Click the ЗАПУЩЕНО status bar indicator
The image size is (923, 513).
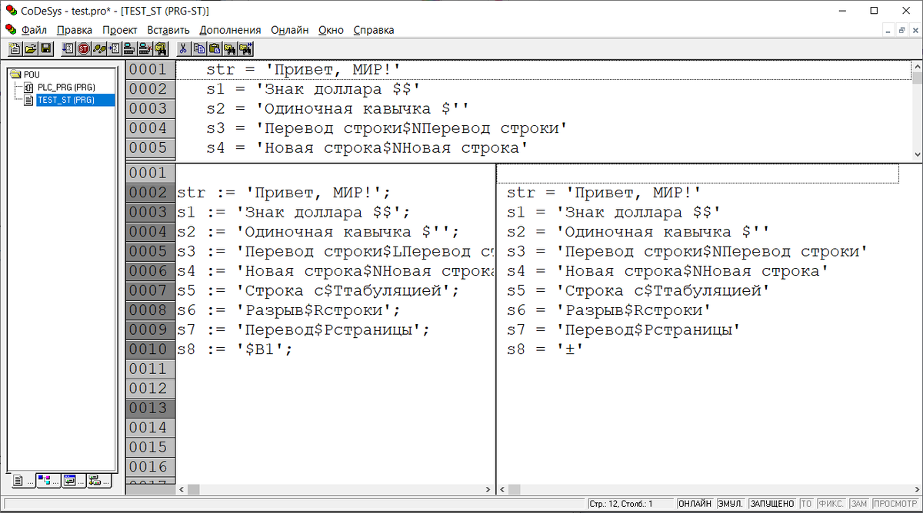click(x=771, y=504)
